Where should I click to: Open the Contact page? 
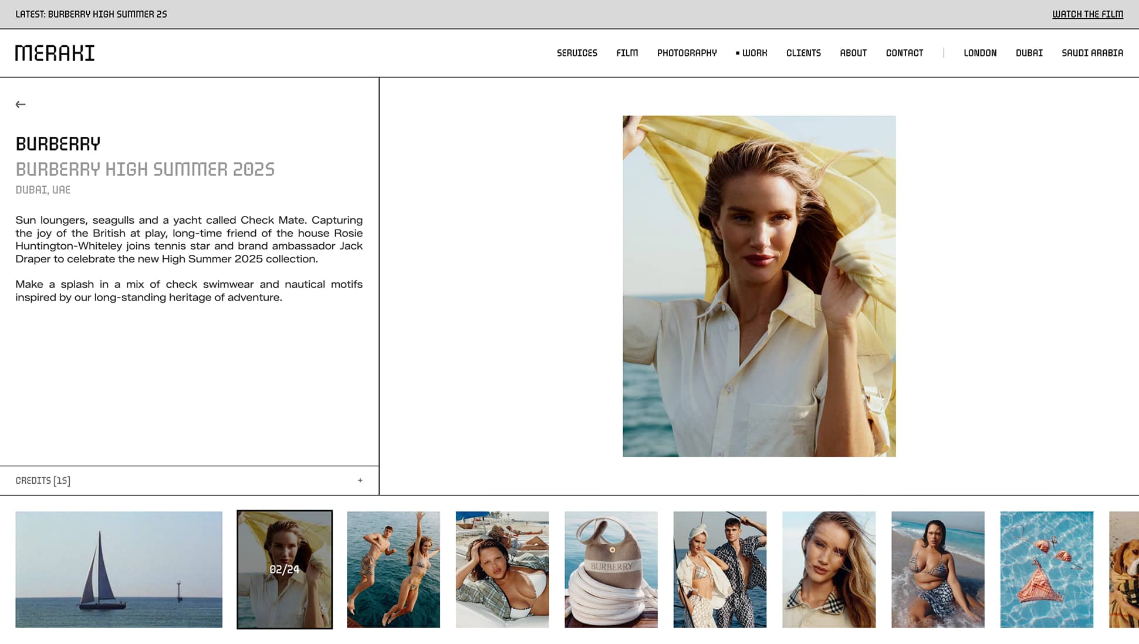tap(904, 53)
